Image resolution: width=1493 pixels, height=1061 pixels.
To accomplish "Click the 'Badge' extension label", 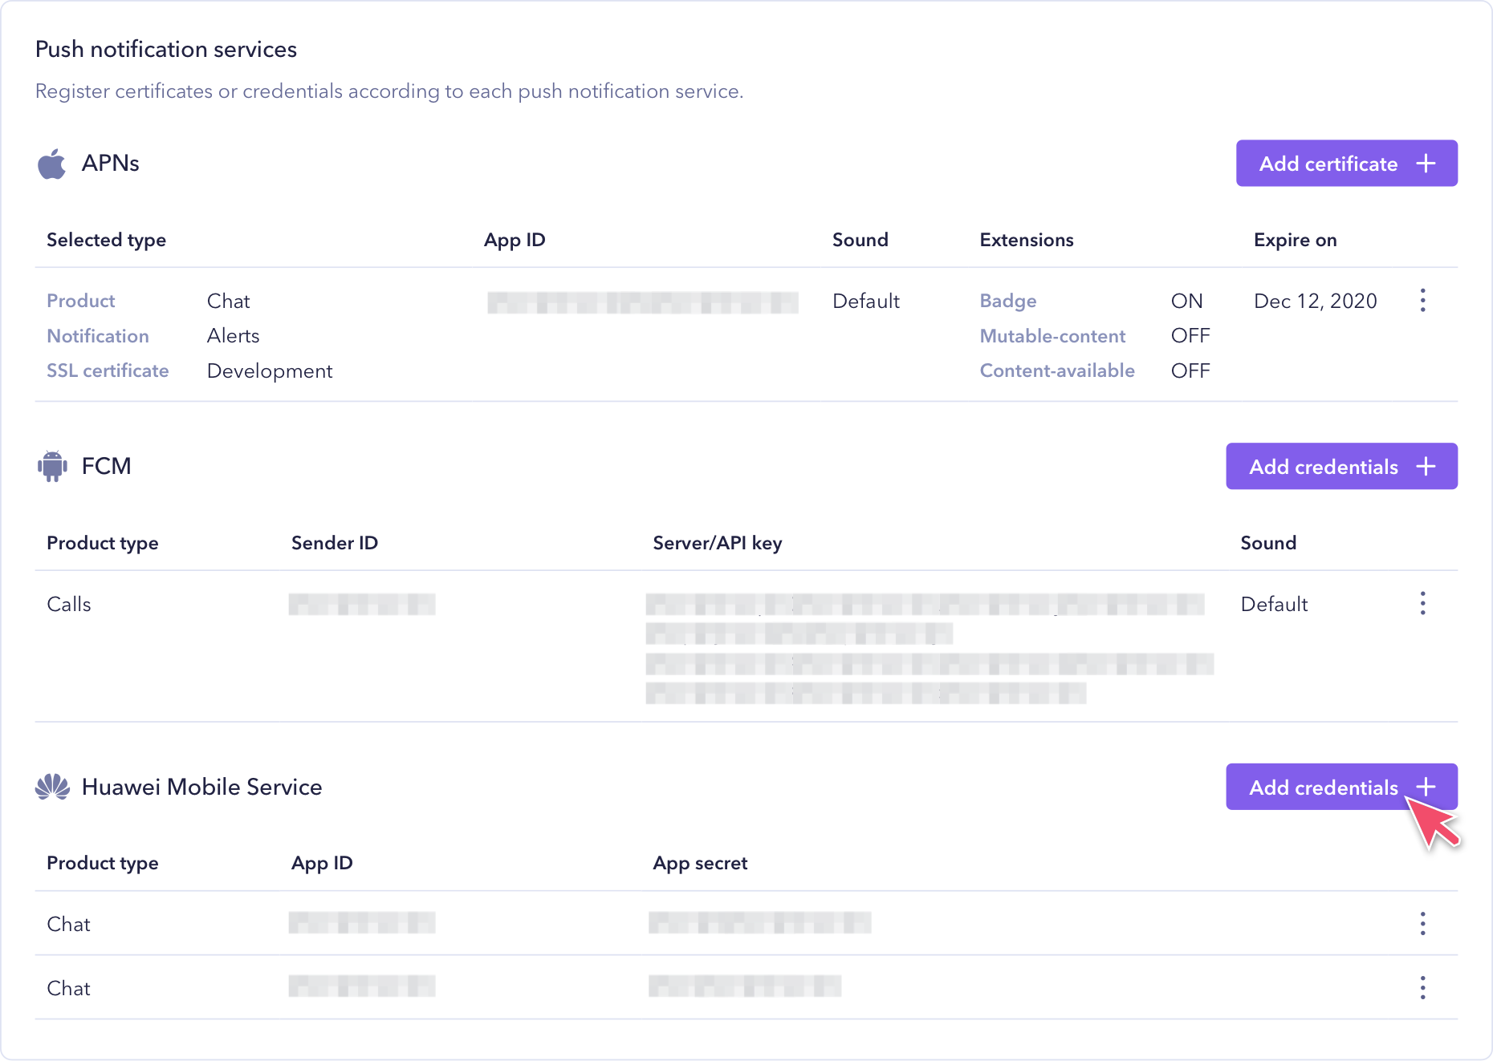I will click(x=1008, y=301).
